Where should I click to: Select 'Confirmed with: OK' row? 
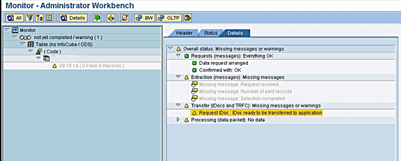(x=220, y=70)
